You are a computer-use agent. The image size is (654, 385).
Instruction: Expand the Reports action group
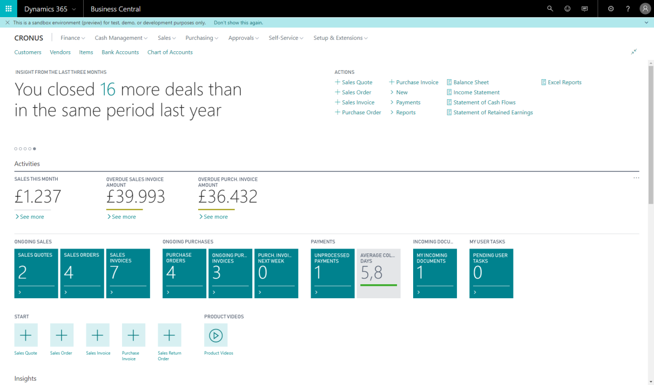pyautogui.click(x=403, y=112)
